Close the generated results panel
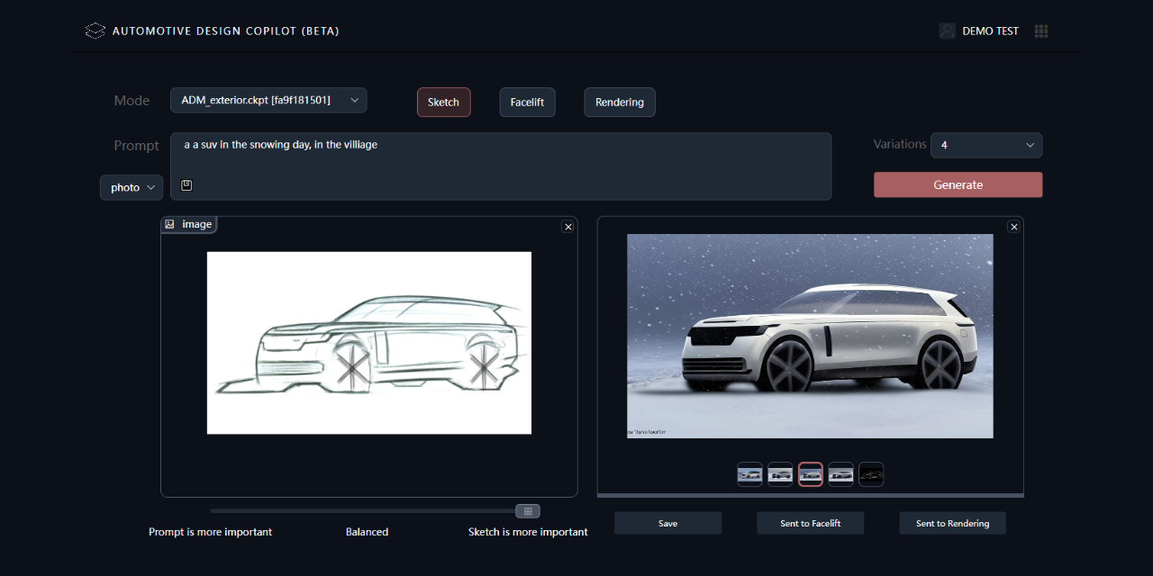The image size is (1153, 576). point(1013,226)
